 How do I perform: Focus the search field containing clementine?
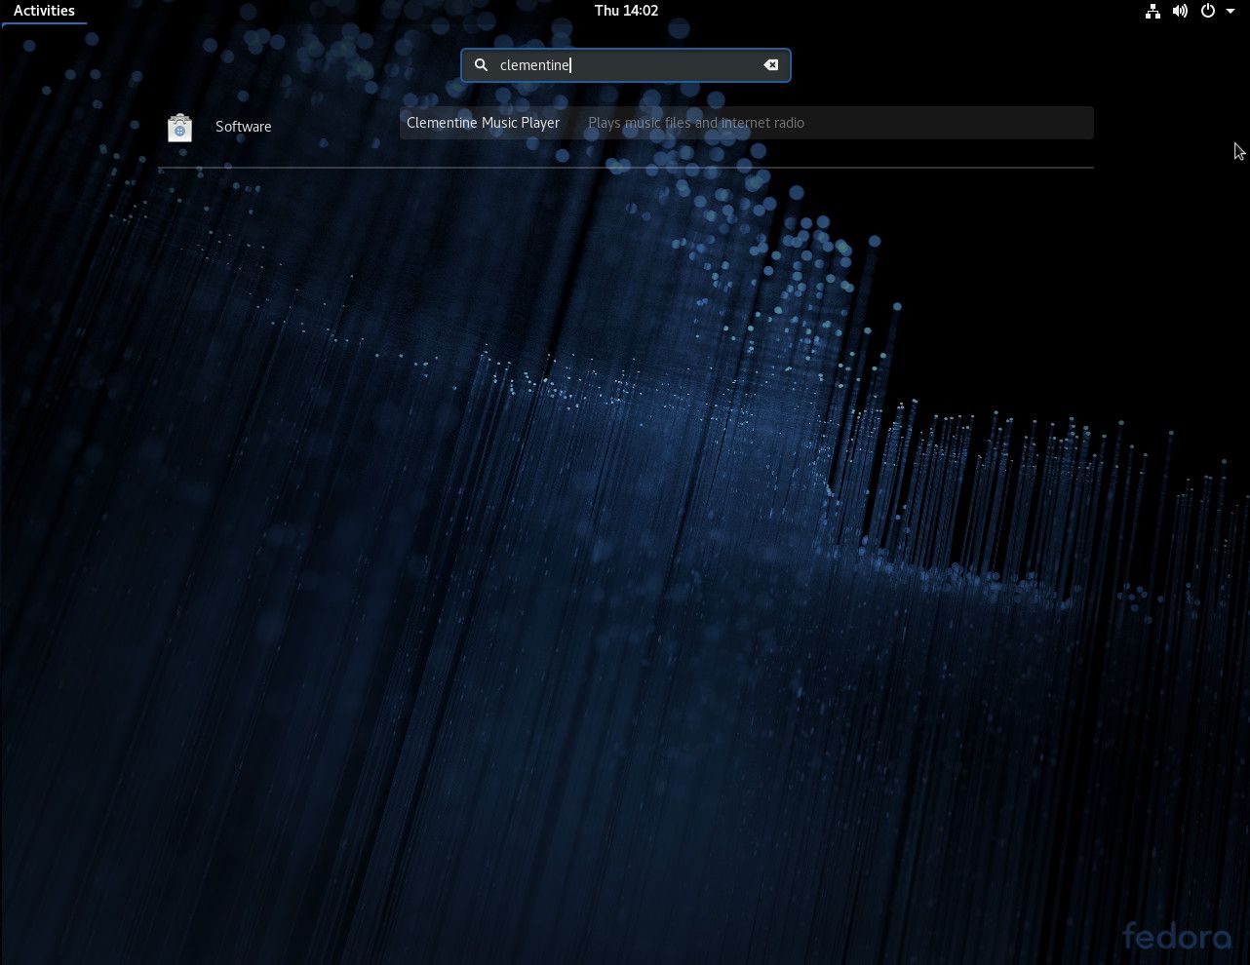625,65
